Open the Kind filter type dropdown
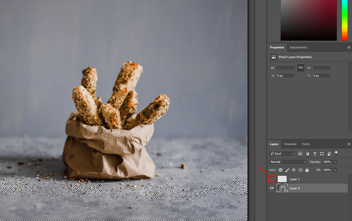The height and width of the screenshot is (221, 352). (282, 154)
